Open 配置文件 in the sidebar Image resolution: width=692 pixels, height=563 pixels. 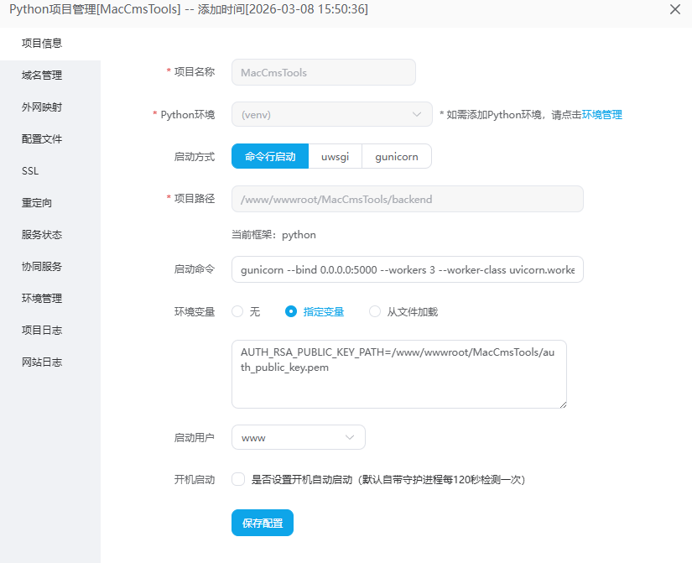coord(42,139)
